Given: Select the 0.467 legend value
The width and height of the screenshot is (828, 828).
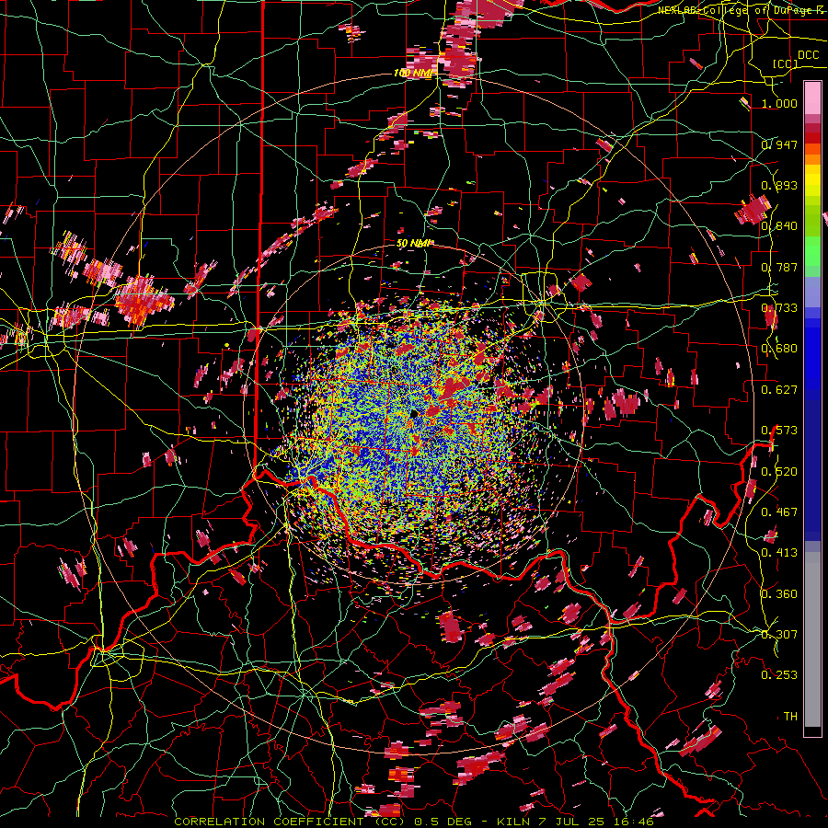Looking at the screenshot, I should 779,512.
